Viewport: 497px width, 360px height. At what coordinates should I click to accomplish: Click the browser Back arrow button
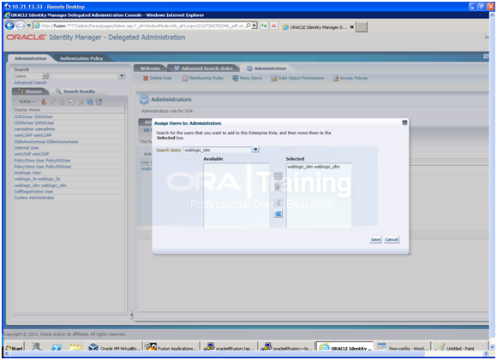pos(9,26)
